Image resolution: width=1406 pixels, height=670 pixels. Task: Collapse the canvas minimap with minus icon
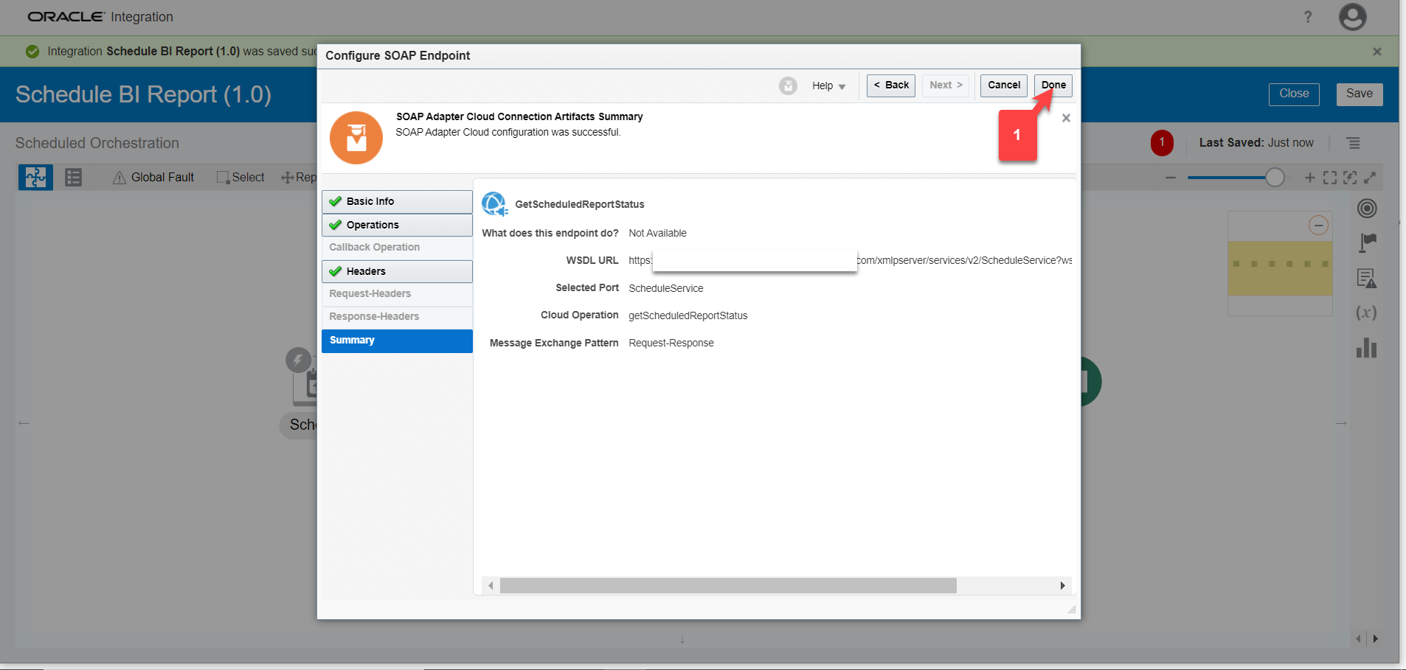tap(1318, 225)
